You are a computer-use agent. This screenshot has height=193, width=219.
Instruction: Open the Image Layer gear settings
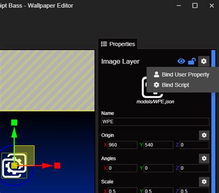pos(204,61)
